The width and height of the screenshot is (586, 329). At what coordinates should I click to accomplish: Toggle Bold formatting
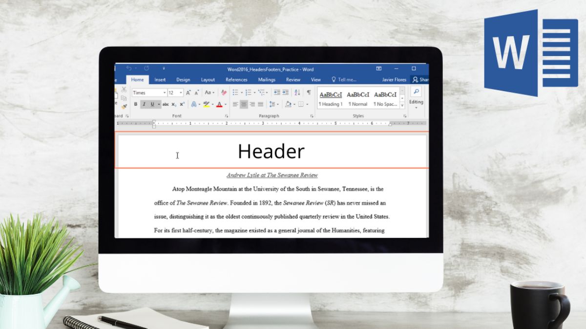[x=136, y=104]
